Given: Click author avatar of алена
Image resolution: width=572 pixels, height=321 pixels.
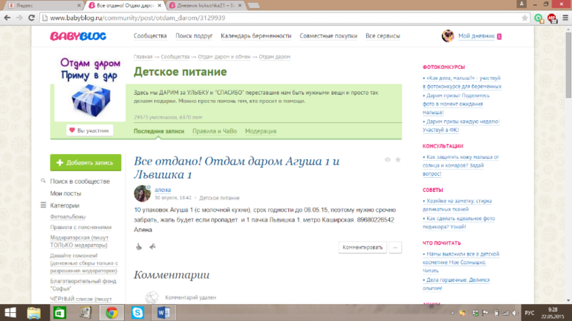Looking at the screenshot, I should [142, 194].
